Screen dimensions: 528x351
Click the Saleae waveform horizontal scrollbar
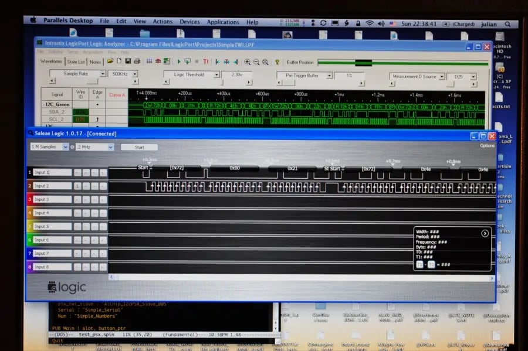(302, 277)
